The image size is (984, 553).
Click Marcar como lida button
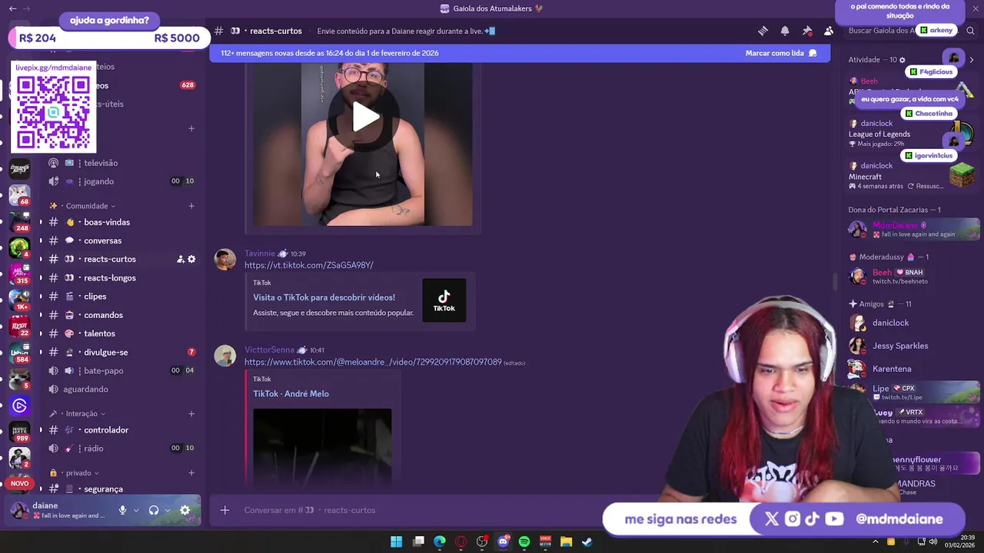click(781, 53)
